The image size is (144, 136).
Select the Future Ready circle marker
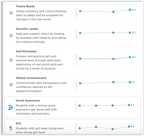(11, 13)
